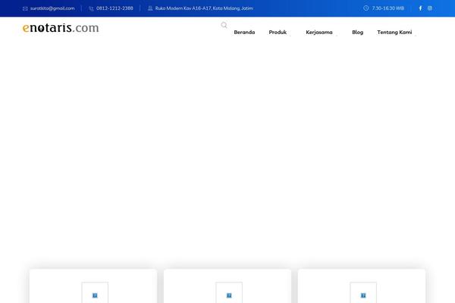455x303 pixels.
Task: Click the Ruko Modern Kav A16-A17 address
Action: coord(204,8)
